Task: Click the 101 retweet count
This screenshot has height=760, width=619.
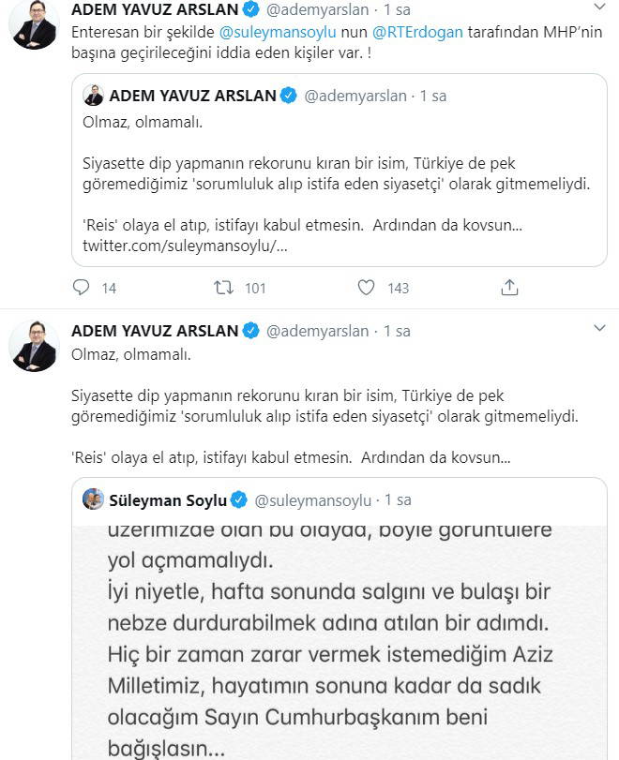Action: pos(255,289)
